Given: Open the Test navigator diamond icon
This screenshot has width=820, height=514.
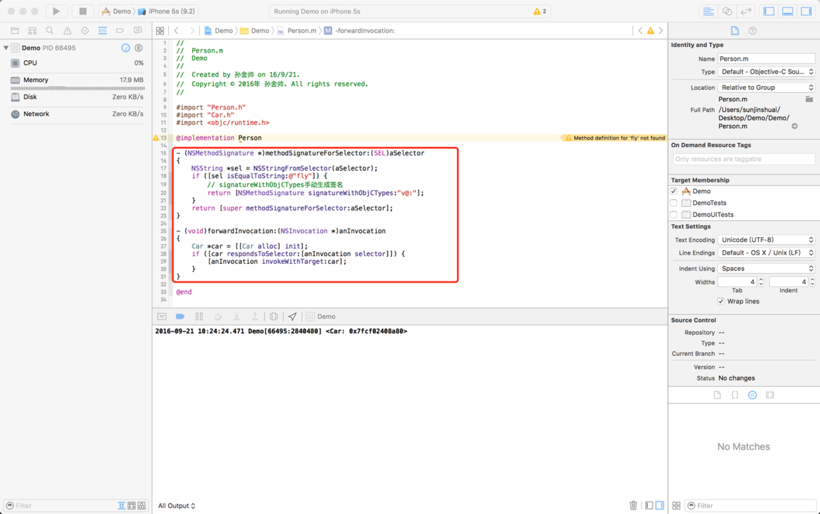Looking at the screenshot, I should coord(85,30).
